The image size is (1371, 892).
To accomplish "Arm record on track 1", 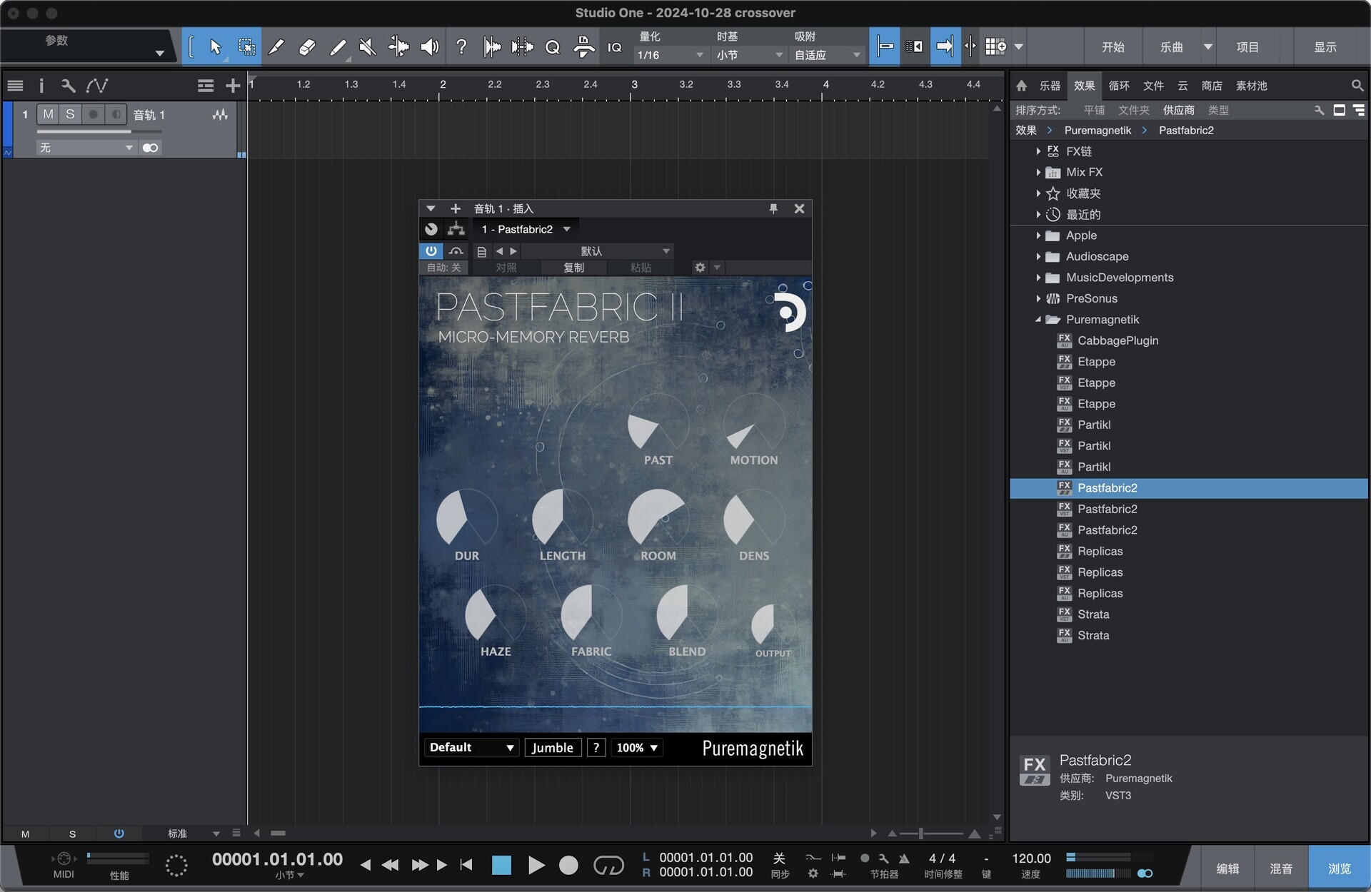I will 93,114.
